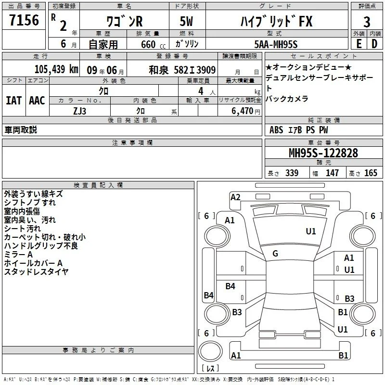This screenshot has height=385, width=385.
Task: Click the spare tire circle above レス
Action: (x=210, y=351)
